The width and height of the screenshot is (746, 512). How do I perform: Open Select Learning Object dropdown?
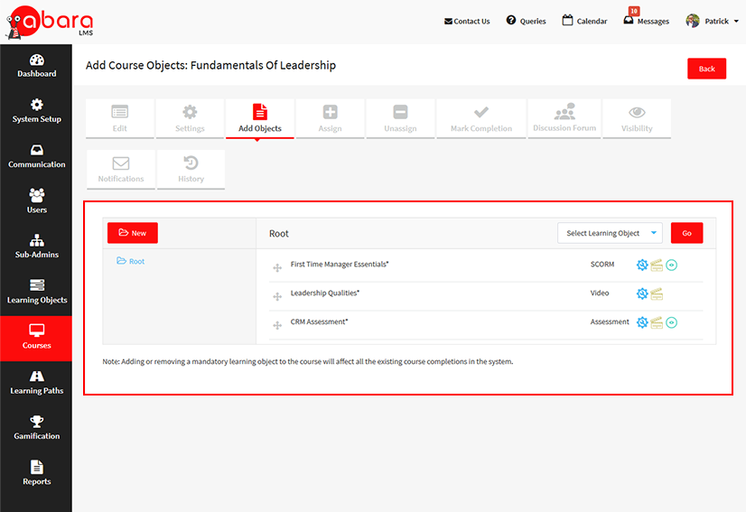pyautogui.click(x=610, y=233)
